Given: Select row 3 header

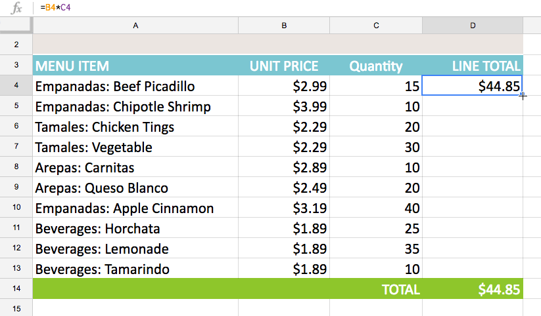Looking at the screenshot, I should pos(16,66).
